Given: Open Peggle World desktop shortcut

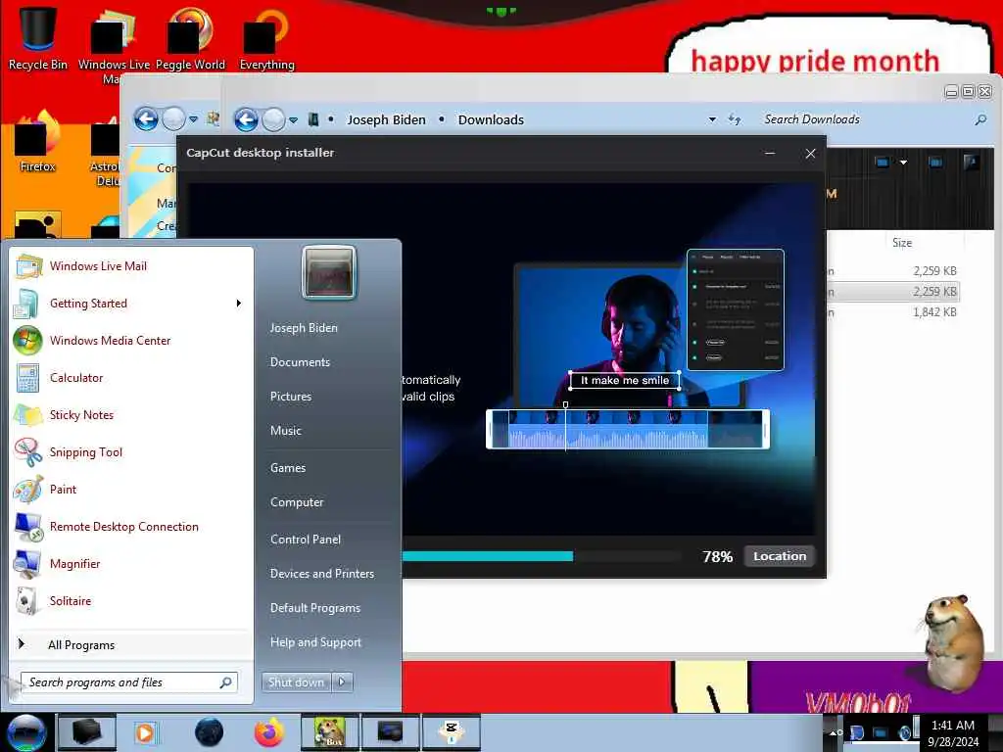Looking at the screenshot, I should tap(190, 38).
